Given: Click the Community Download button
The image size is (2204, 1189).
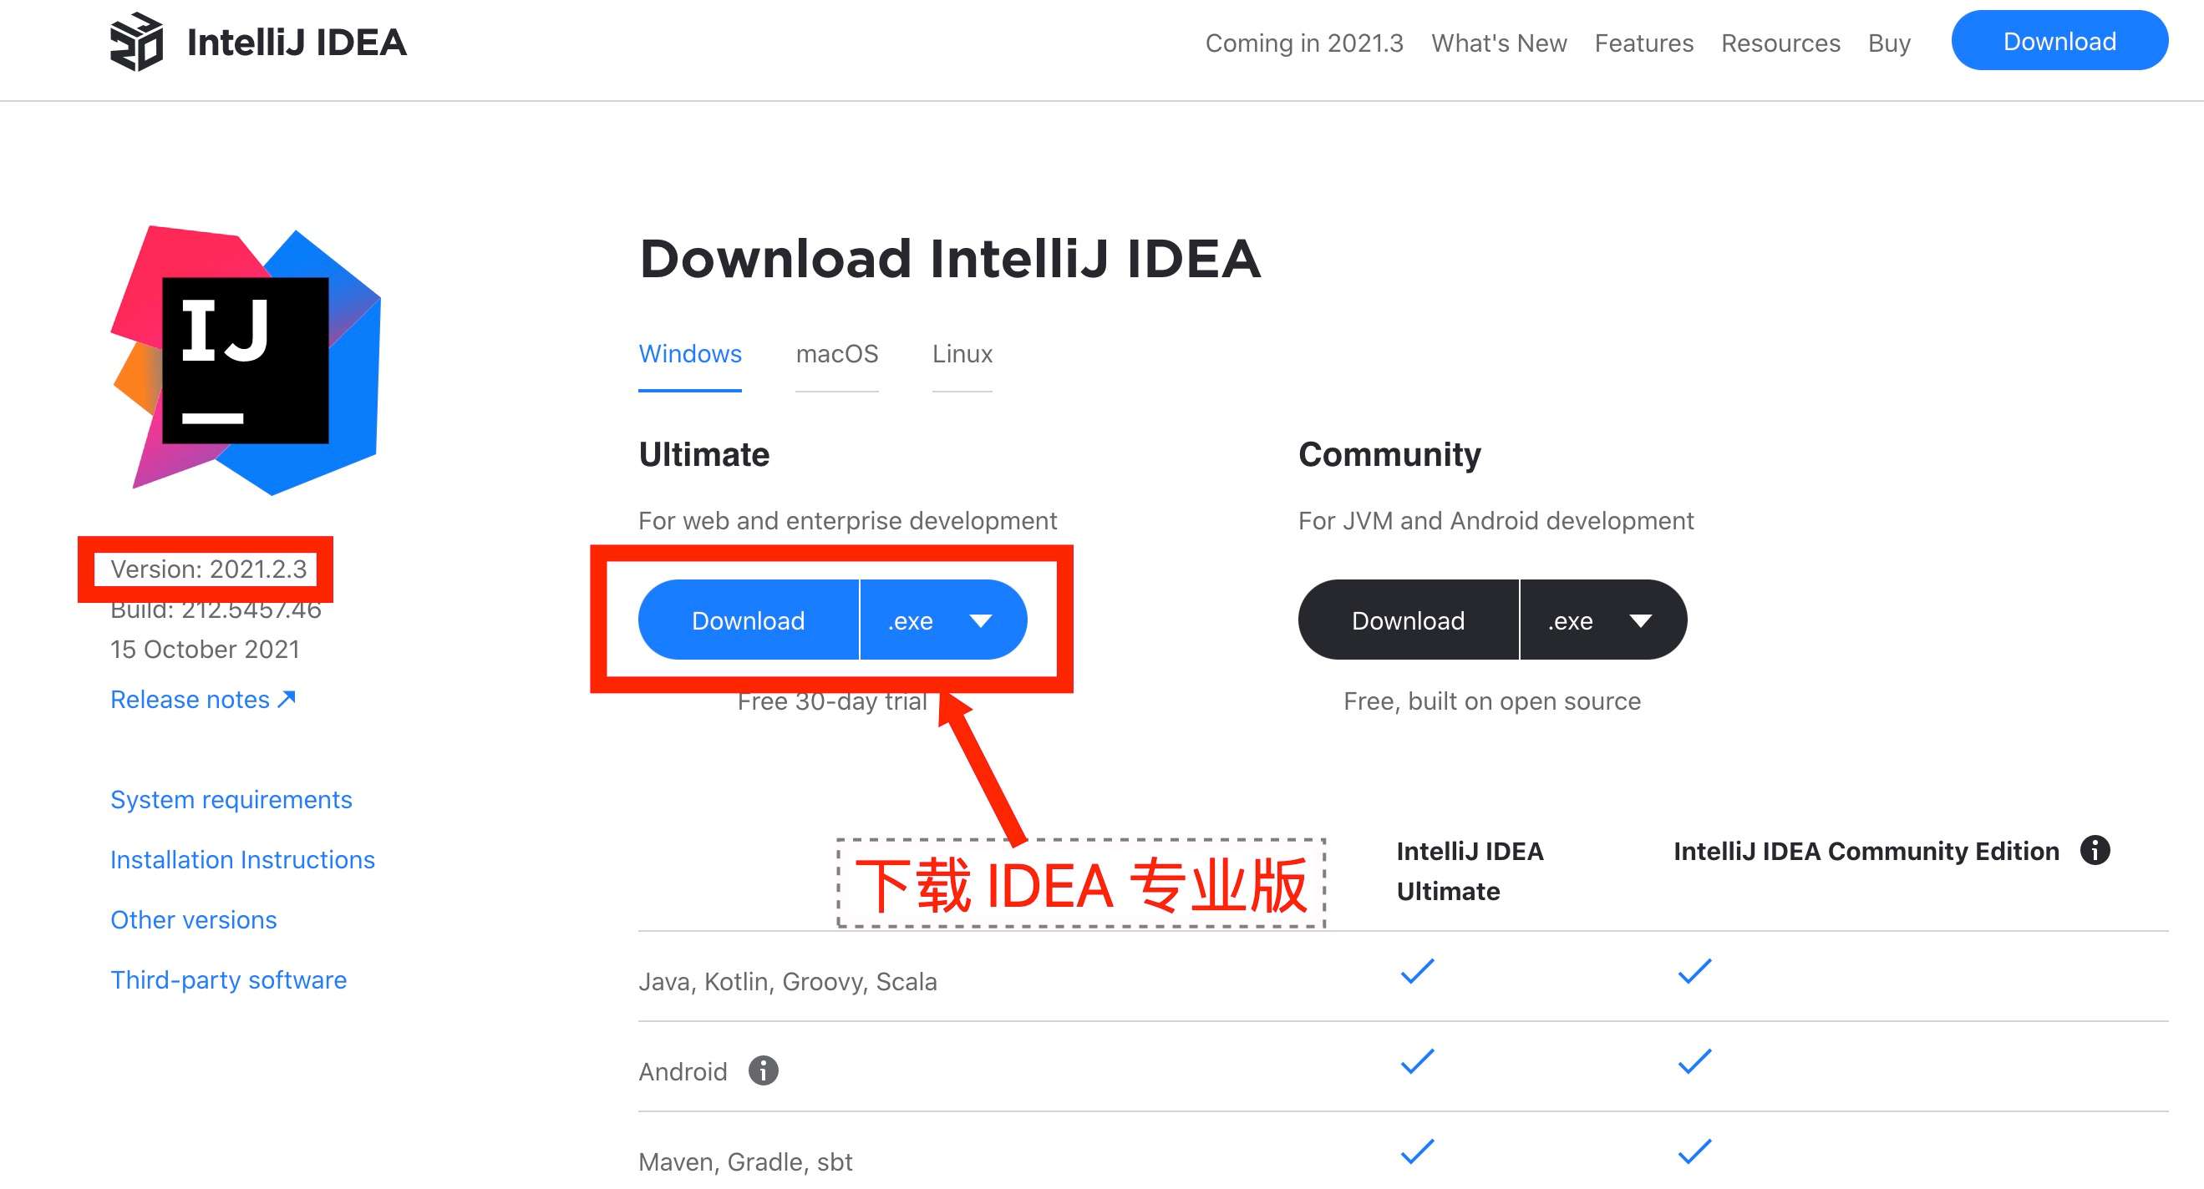Looking at the screenshot, I should pos(1407,620).
